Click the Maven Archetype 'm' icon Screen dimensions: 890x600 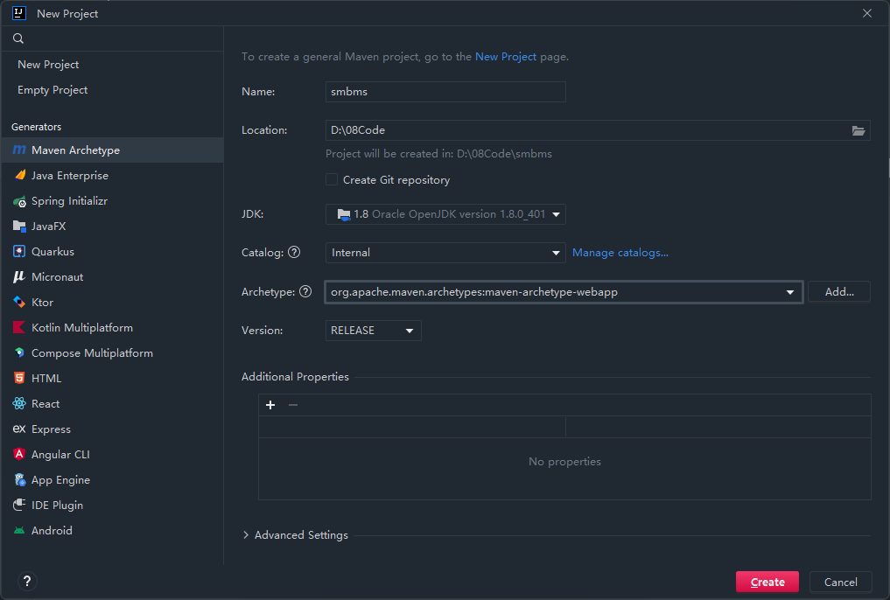19,150
